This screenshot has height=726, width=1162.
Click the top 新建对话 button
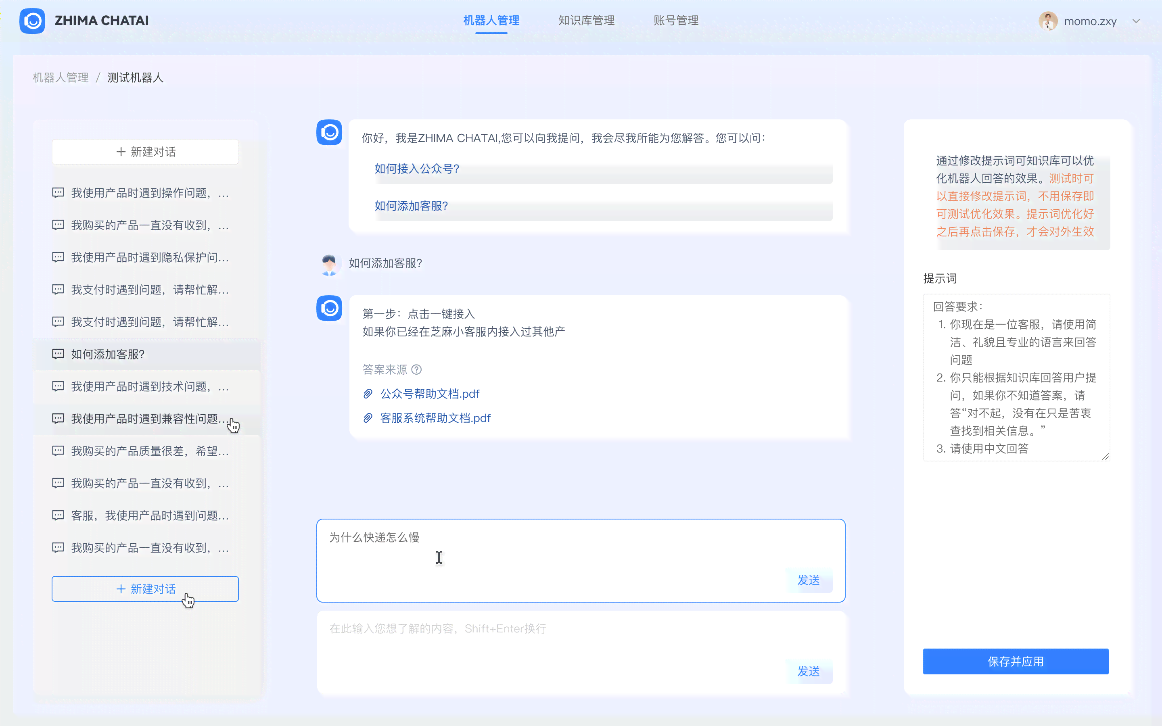(145, 152)
